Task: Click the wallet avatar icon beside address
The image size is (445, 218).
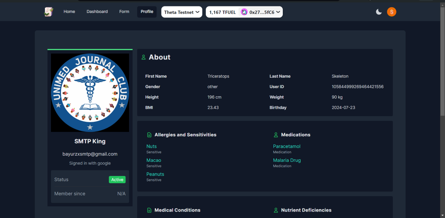Action: 244,12
